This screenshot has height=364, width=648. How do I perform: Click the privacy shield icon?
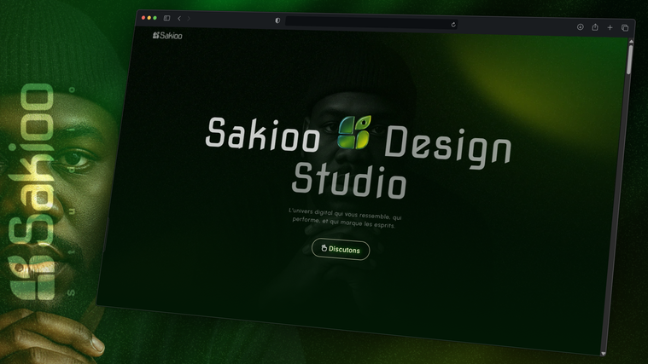277,20
